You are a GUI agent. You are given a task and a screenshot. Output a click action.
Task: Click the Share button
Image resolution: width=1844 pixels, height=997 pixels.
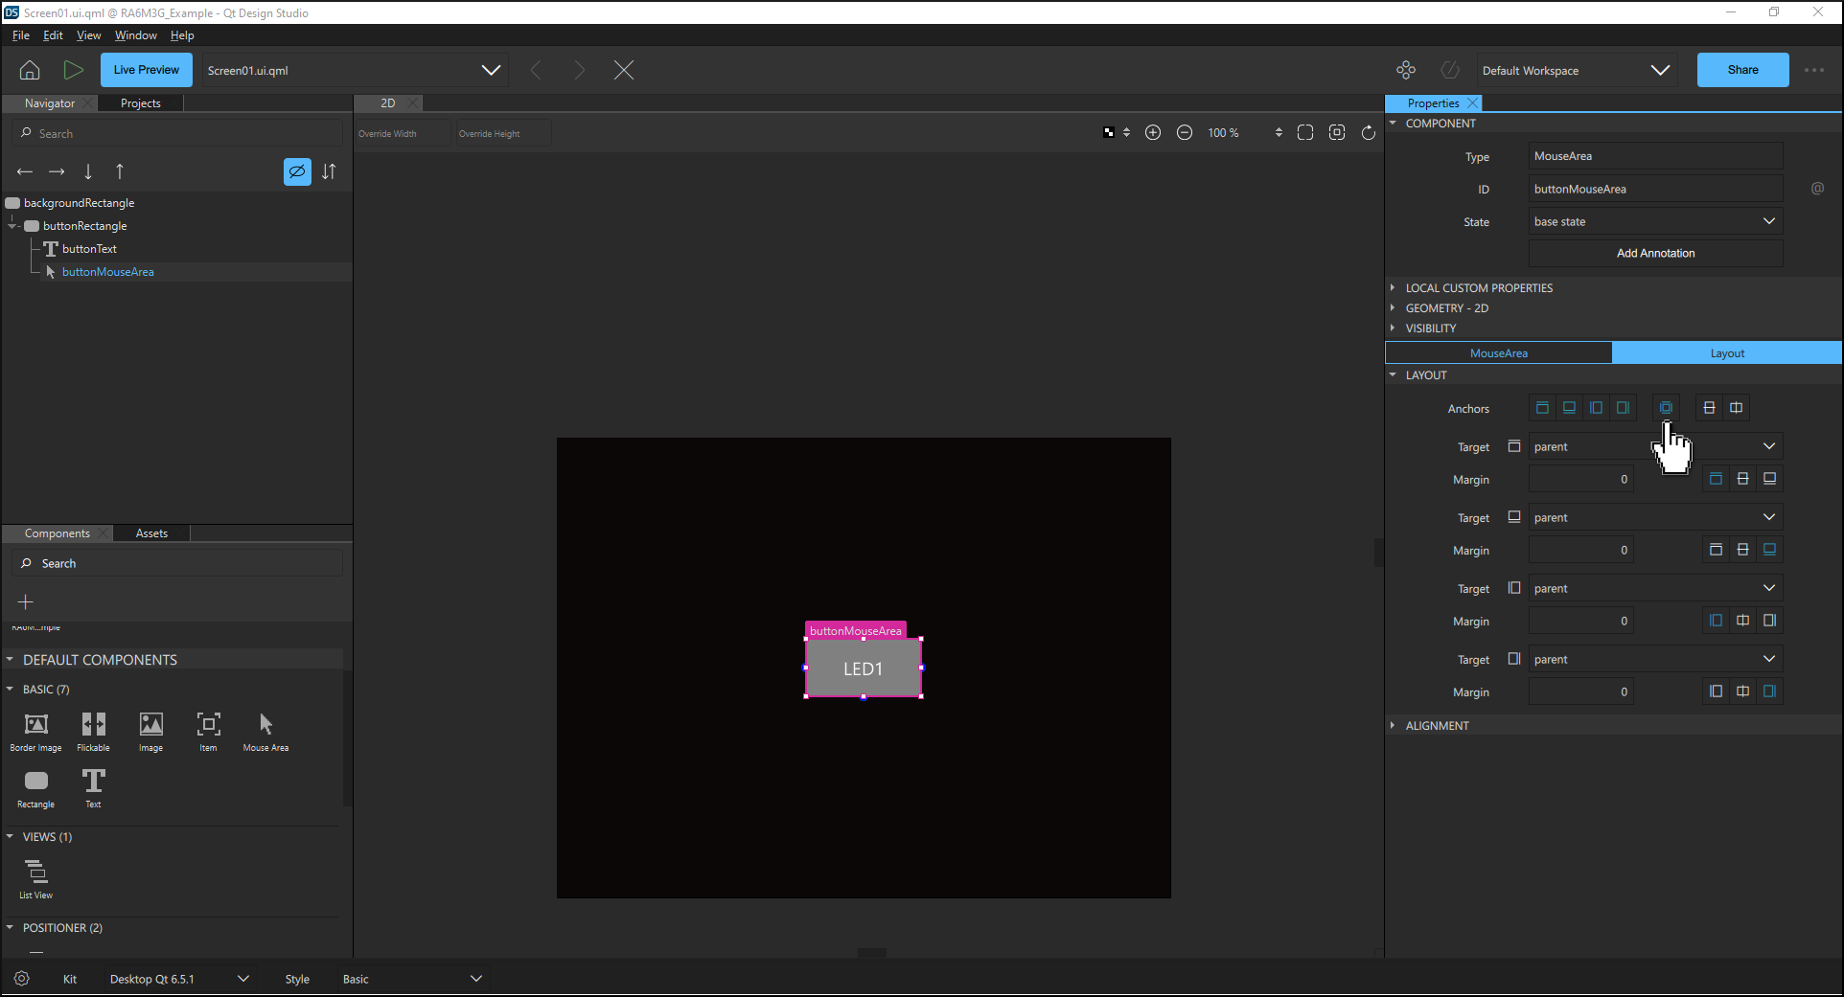pyautogui.click(x=1742, y=70)
